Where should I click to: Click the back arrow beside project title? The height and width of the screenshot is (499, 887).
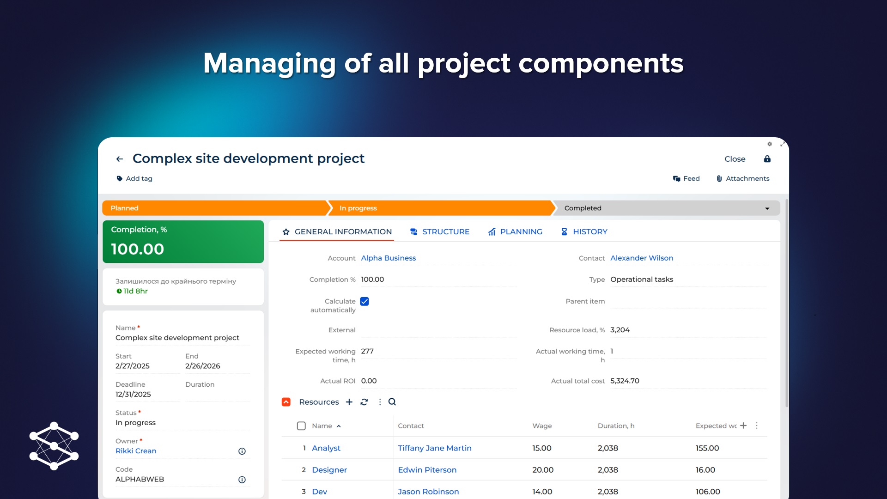(x=120, y=159)
